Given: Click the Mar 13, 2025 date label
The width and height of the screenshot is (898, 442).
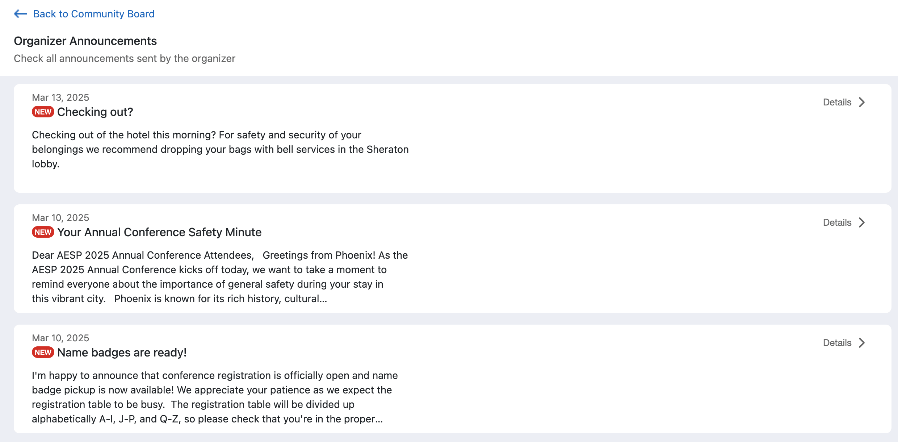Looking at the screenshot, I should [60, 97].
